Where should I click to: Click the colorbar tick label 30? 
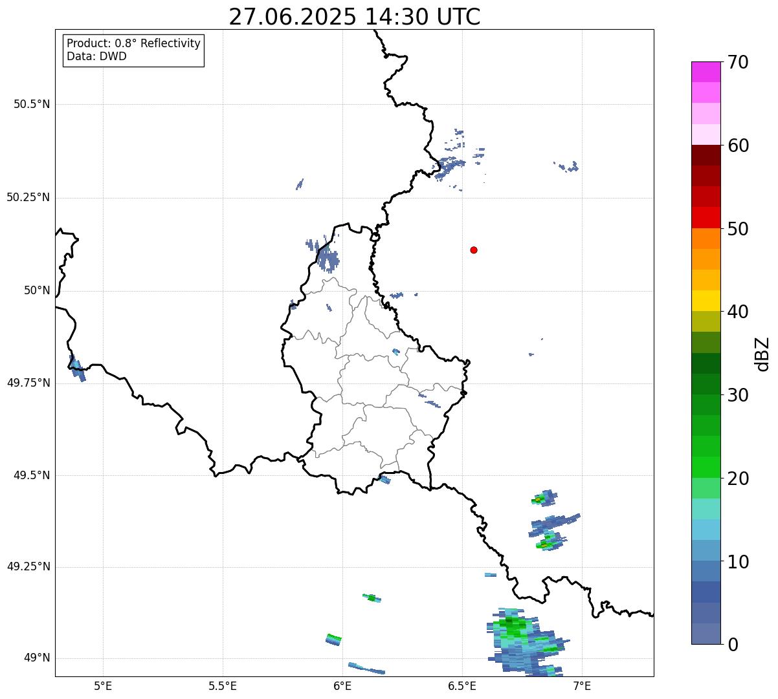click(738, 395)
